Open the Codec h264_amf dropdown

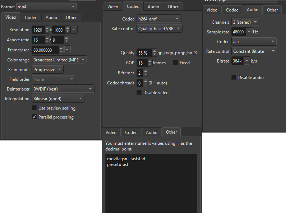pyautogui.click(x=159, y=19)
